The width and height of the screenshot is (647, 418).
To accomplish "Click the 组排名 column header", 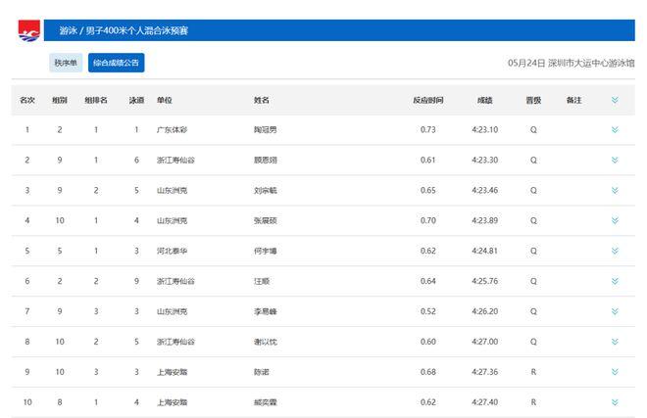I will 96,100.
